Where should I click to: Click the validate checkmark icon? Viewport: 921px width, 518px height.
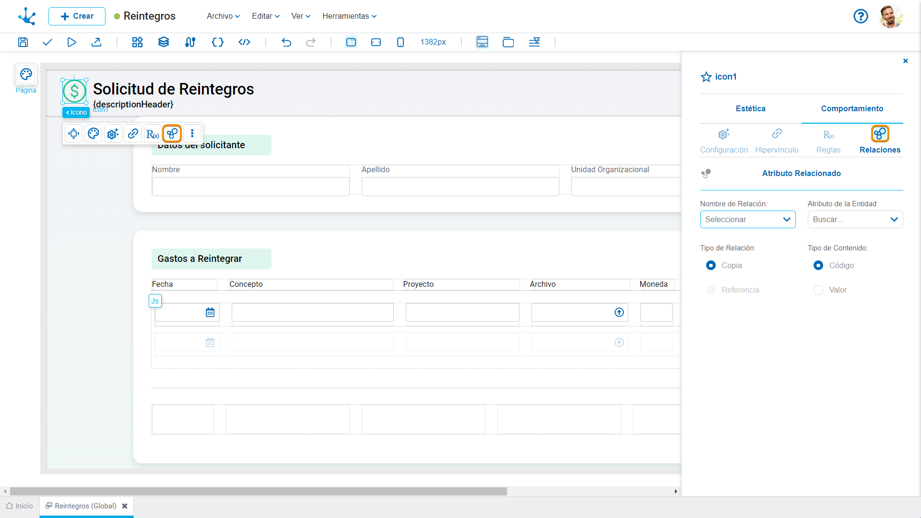[x=47, y=42]
